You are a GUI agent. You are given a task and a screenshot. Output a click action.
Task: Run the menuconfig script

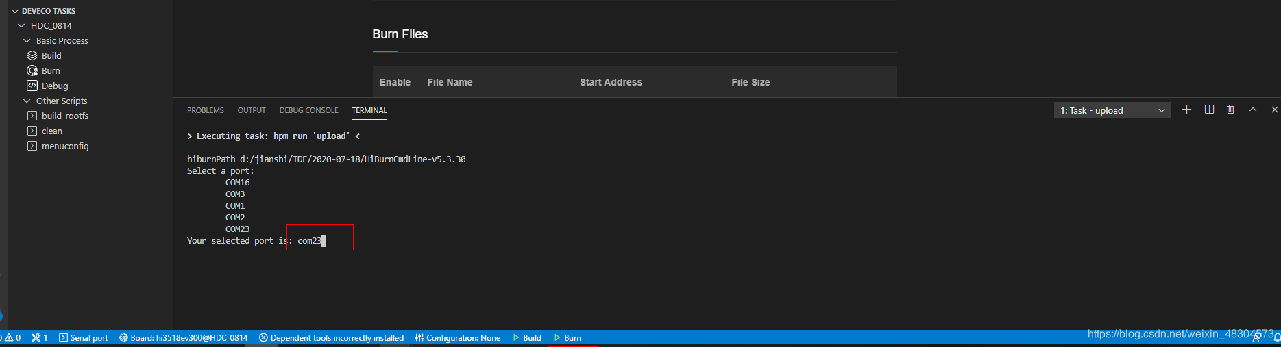(65, 146)
